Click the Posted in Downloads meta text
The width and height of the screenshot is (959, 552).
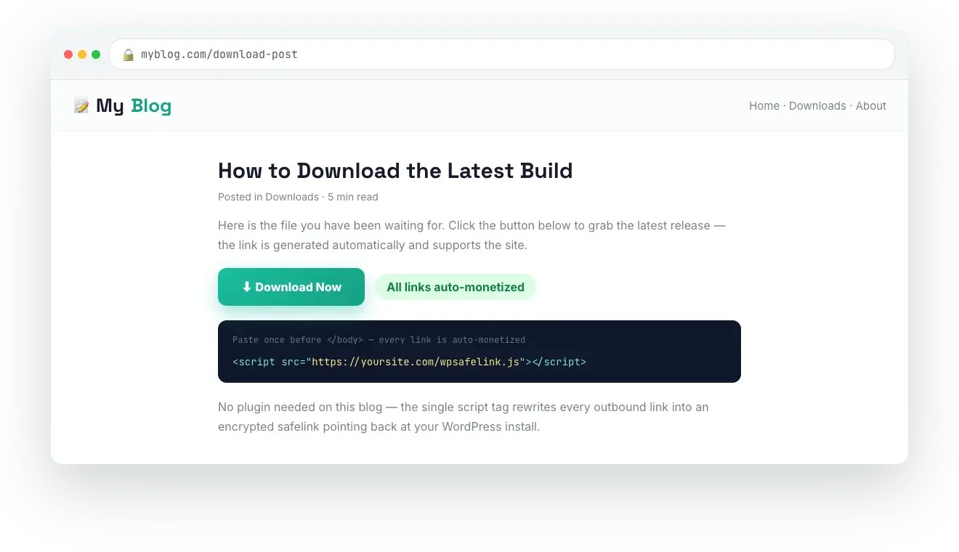tap(268, 197)
